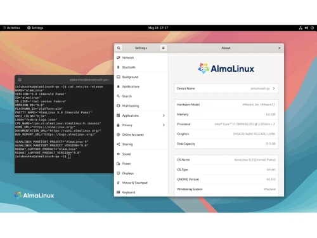Select the Bluetooth icon in sidebar
The width and height of the screenshot is (317, 238).
(x=119, y=67)
